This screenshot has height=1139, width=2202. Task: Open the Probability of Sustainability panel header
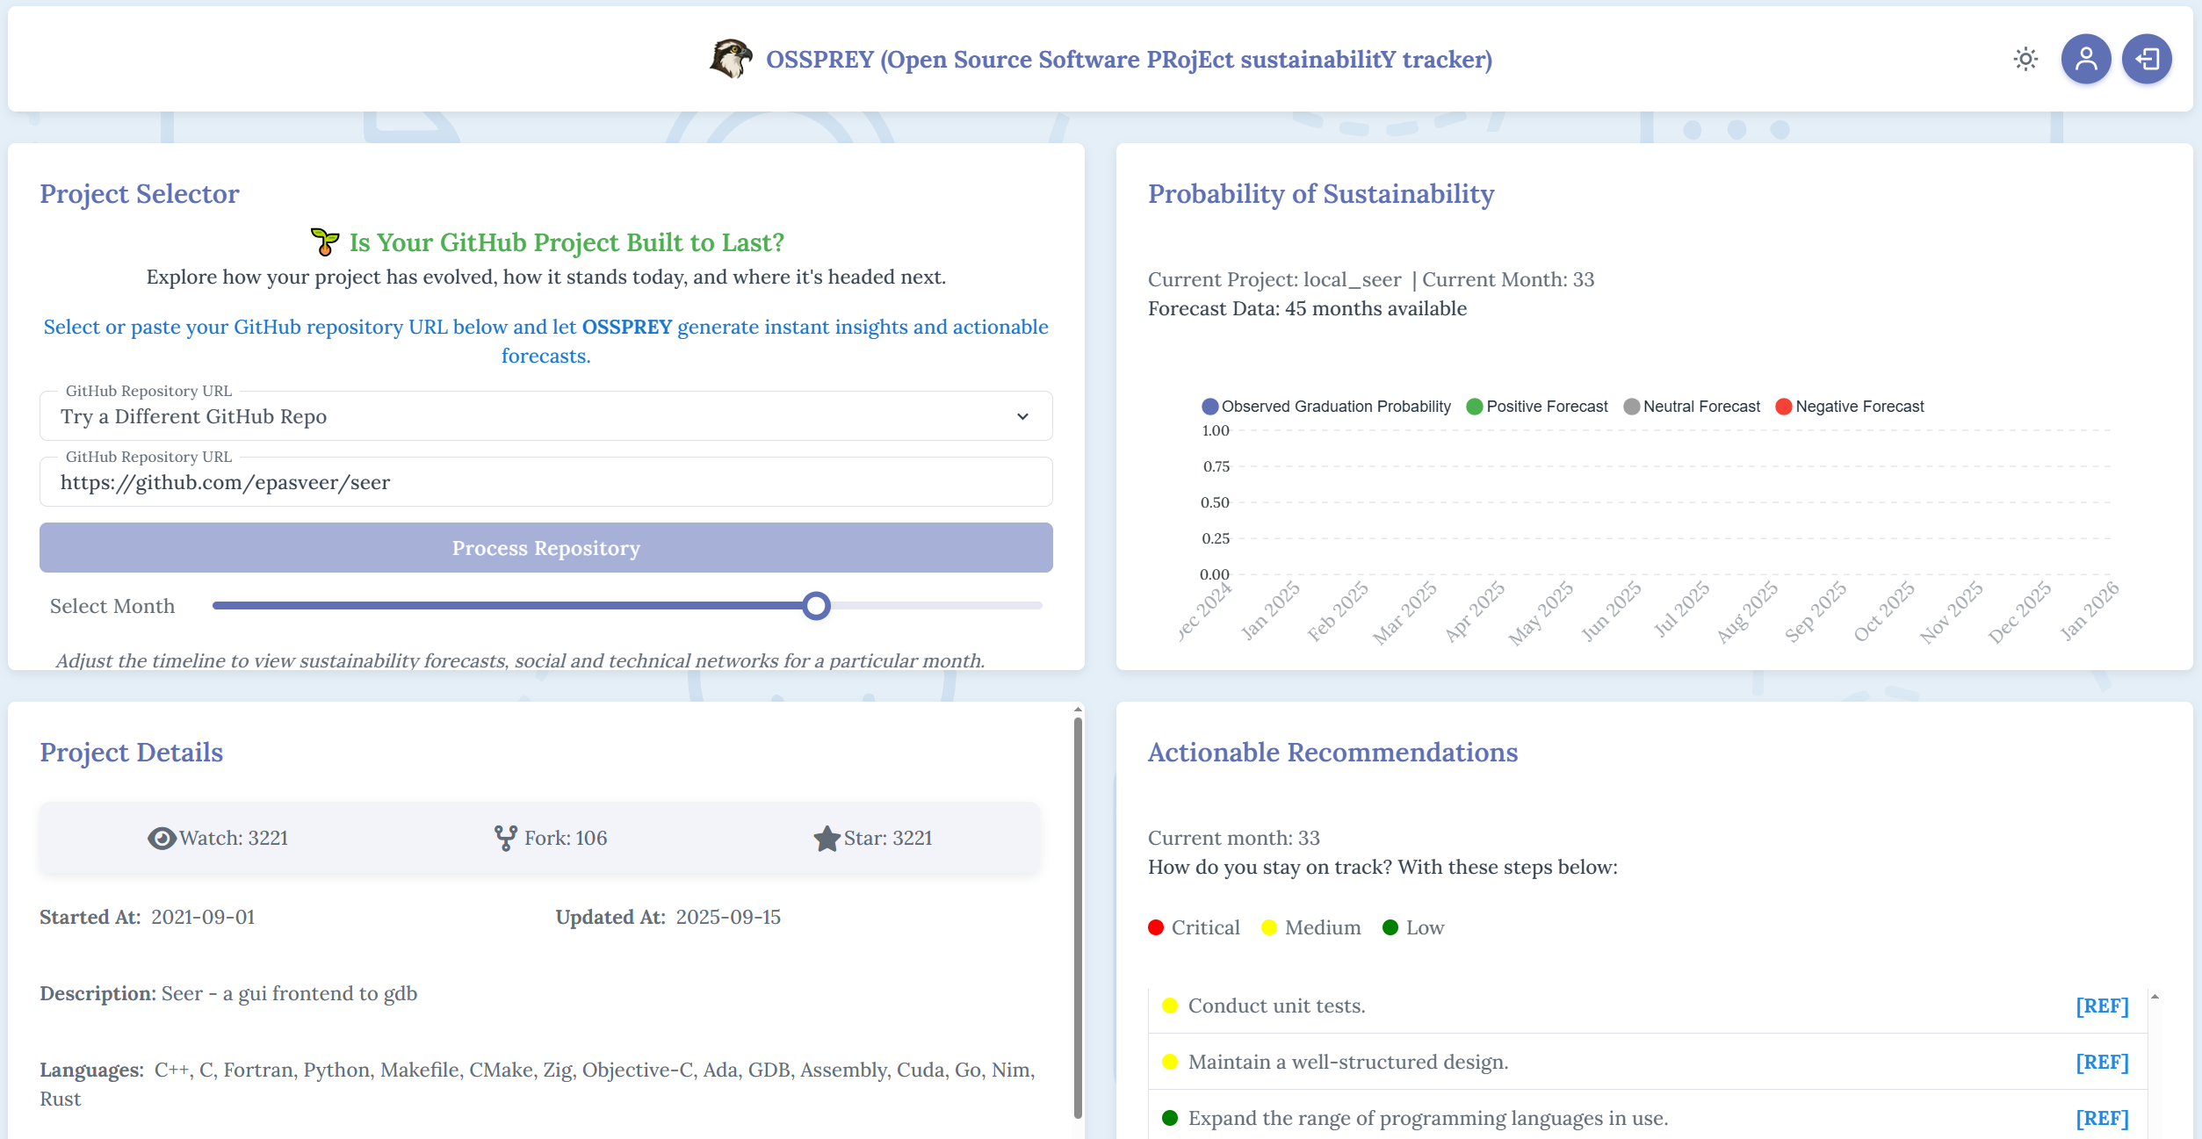tap(1320, 194)
